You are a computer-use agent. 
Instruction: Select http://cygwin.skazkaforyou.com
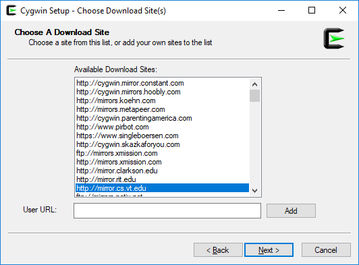point(163,144)
